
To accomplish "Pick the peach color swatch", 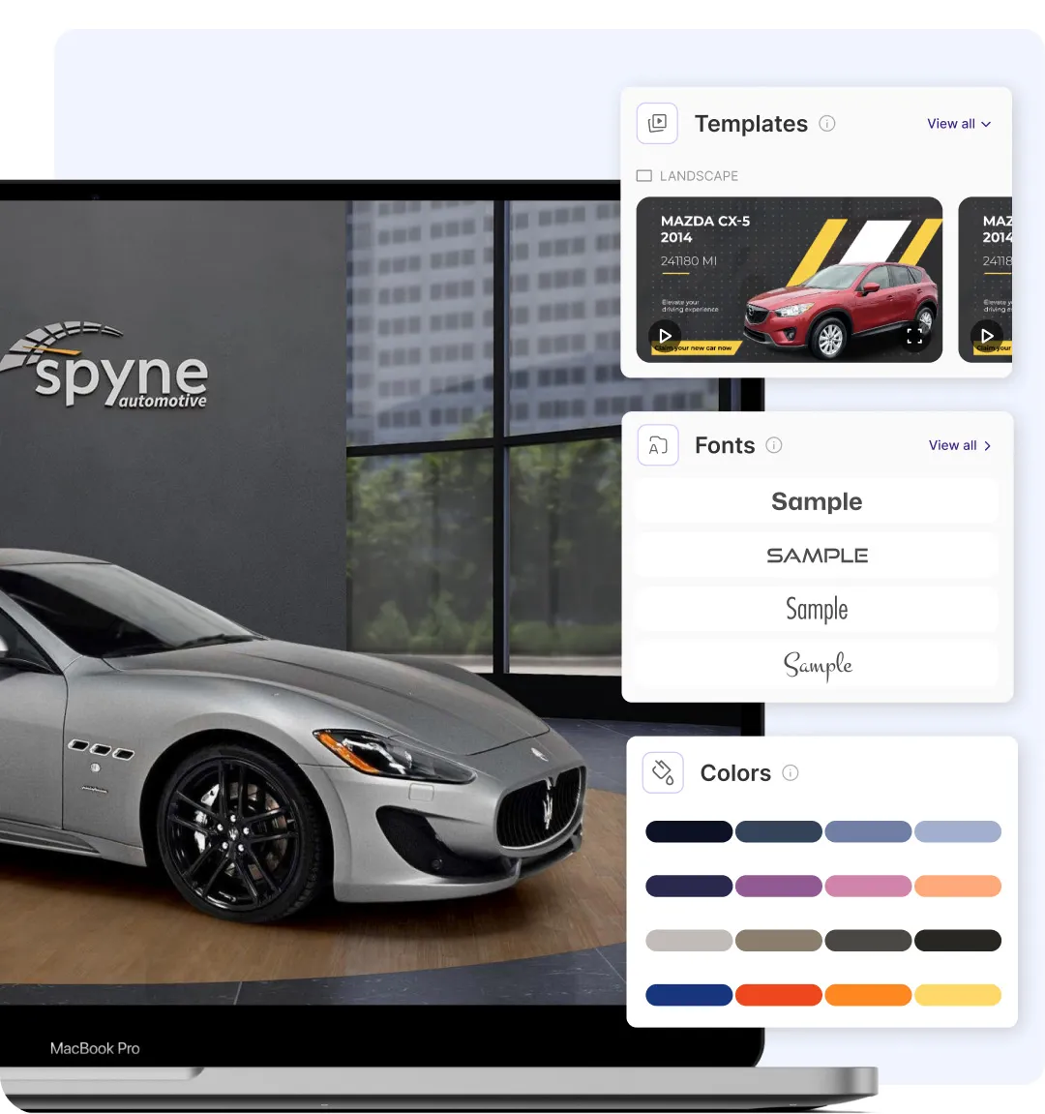I will click(x=957, y=886).
